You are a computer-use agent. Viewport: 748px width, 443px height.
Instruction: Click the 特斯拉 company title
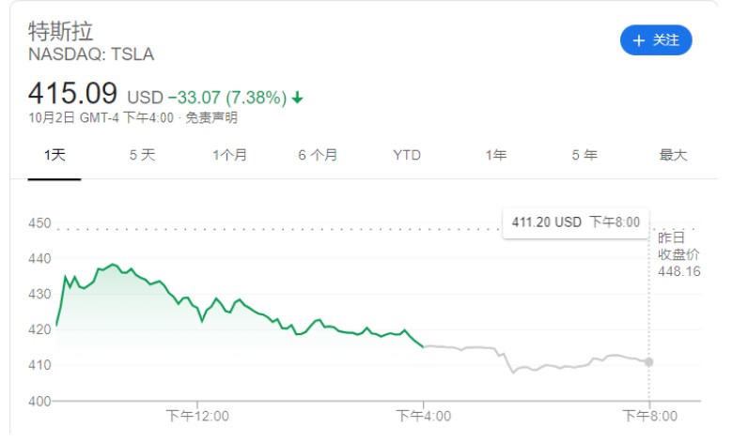[61, 31]
